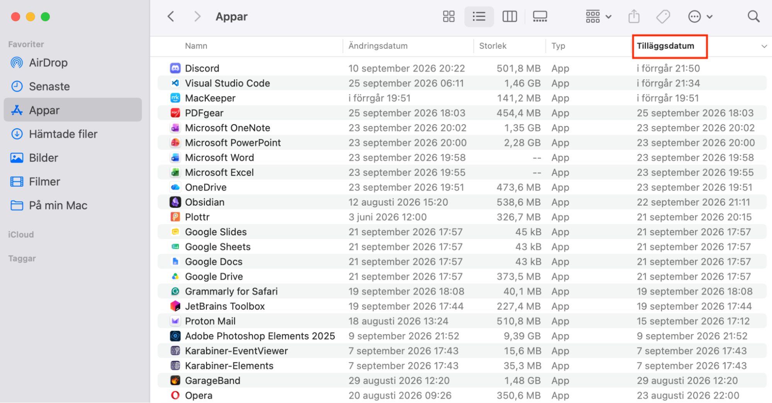Go back with the left chevron
The height and width of the screenshot is (403, 772).
[x=171, y=17]
